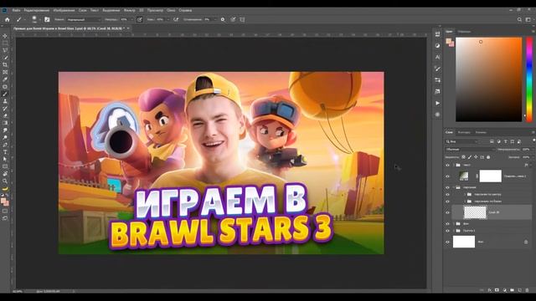The image size is (536, 301).
Task: Select the Eyedropper tool
Action: pos(5,79)
